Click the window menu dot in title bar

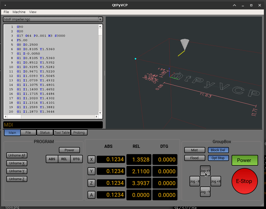(5, 5)
